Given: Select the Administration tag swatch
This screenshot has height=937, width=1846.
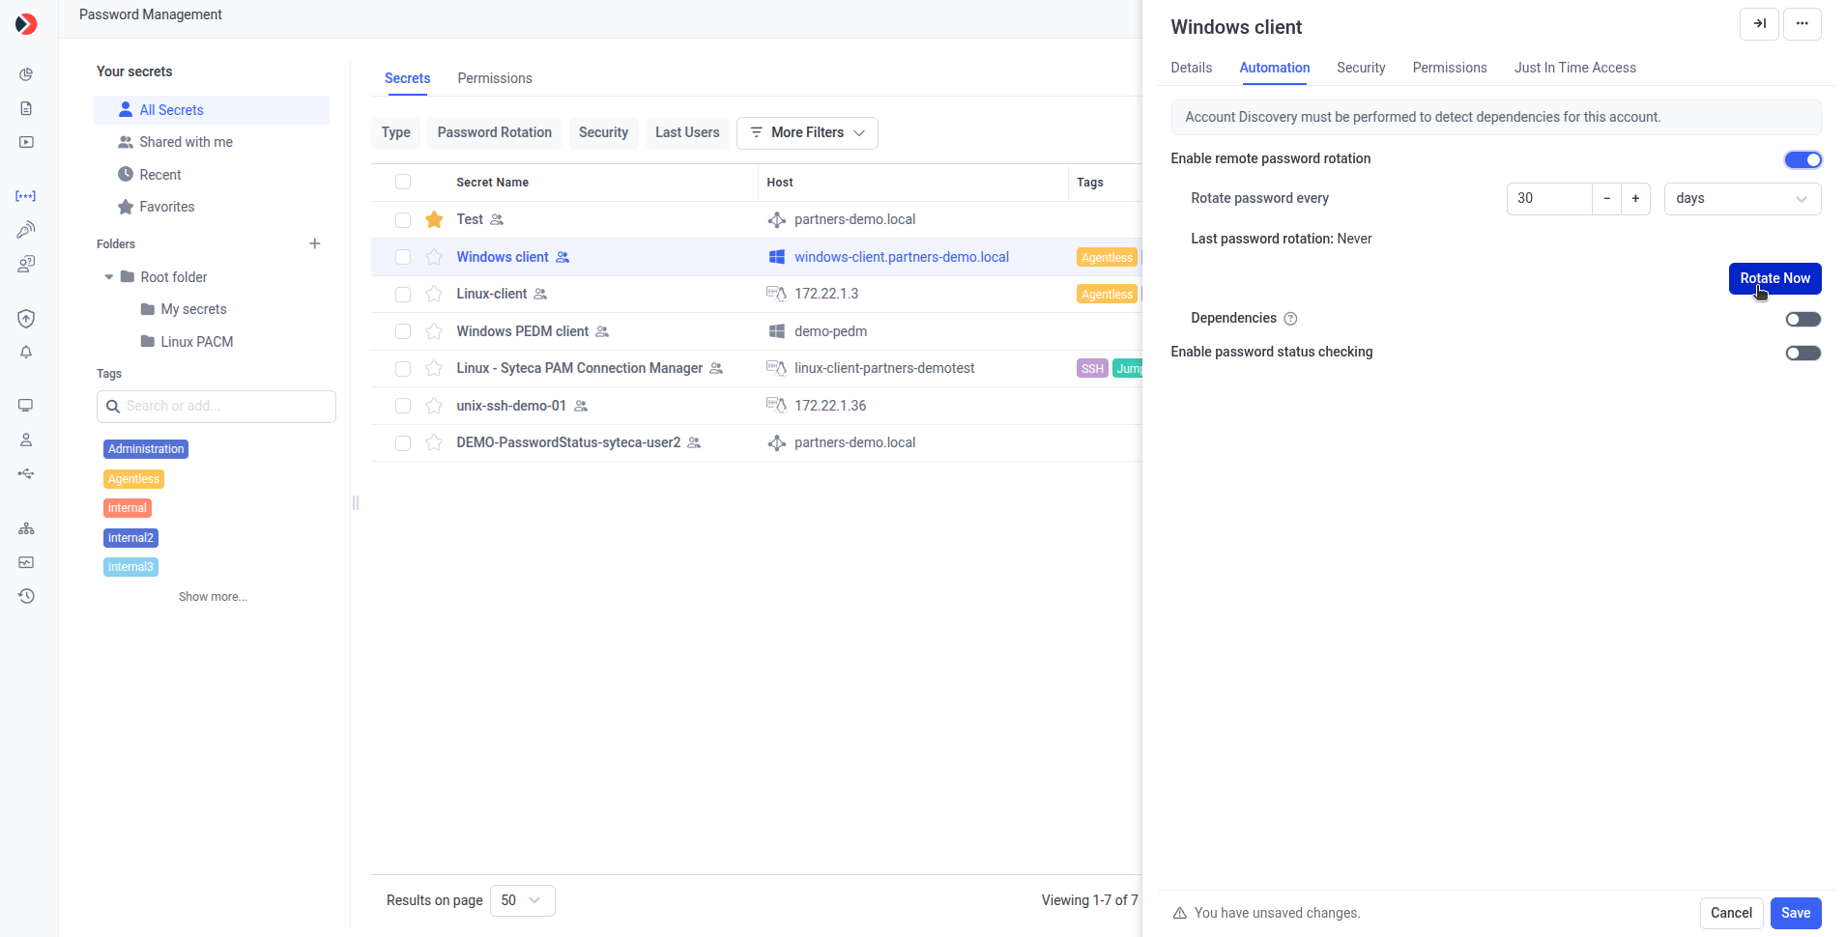Looking at the screenshot, I should (146, 449).
